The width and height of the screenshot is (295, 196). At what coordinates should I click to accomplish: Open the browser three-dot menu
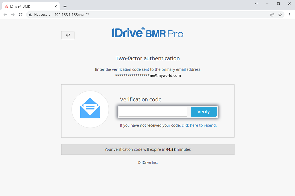[x=290, y=15]
